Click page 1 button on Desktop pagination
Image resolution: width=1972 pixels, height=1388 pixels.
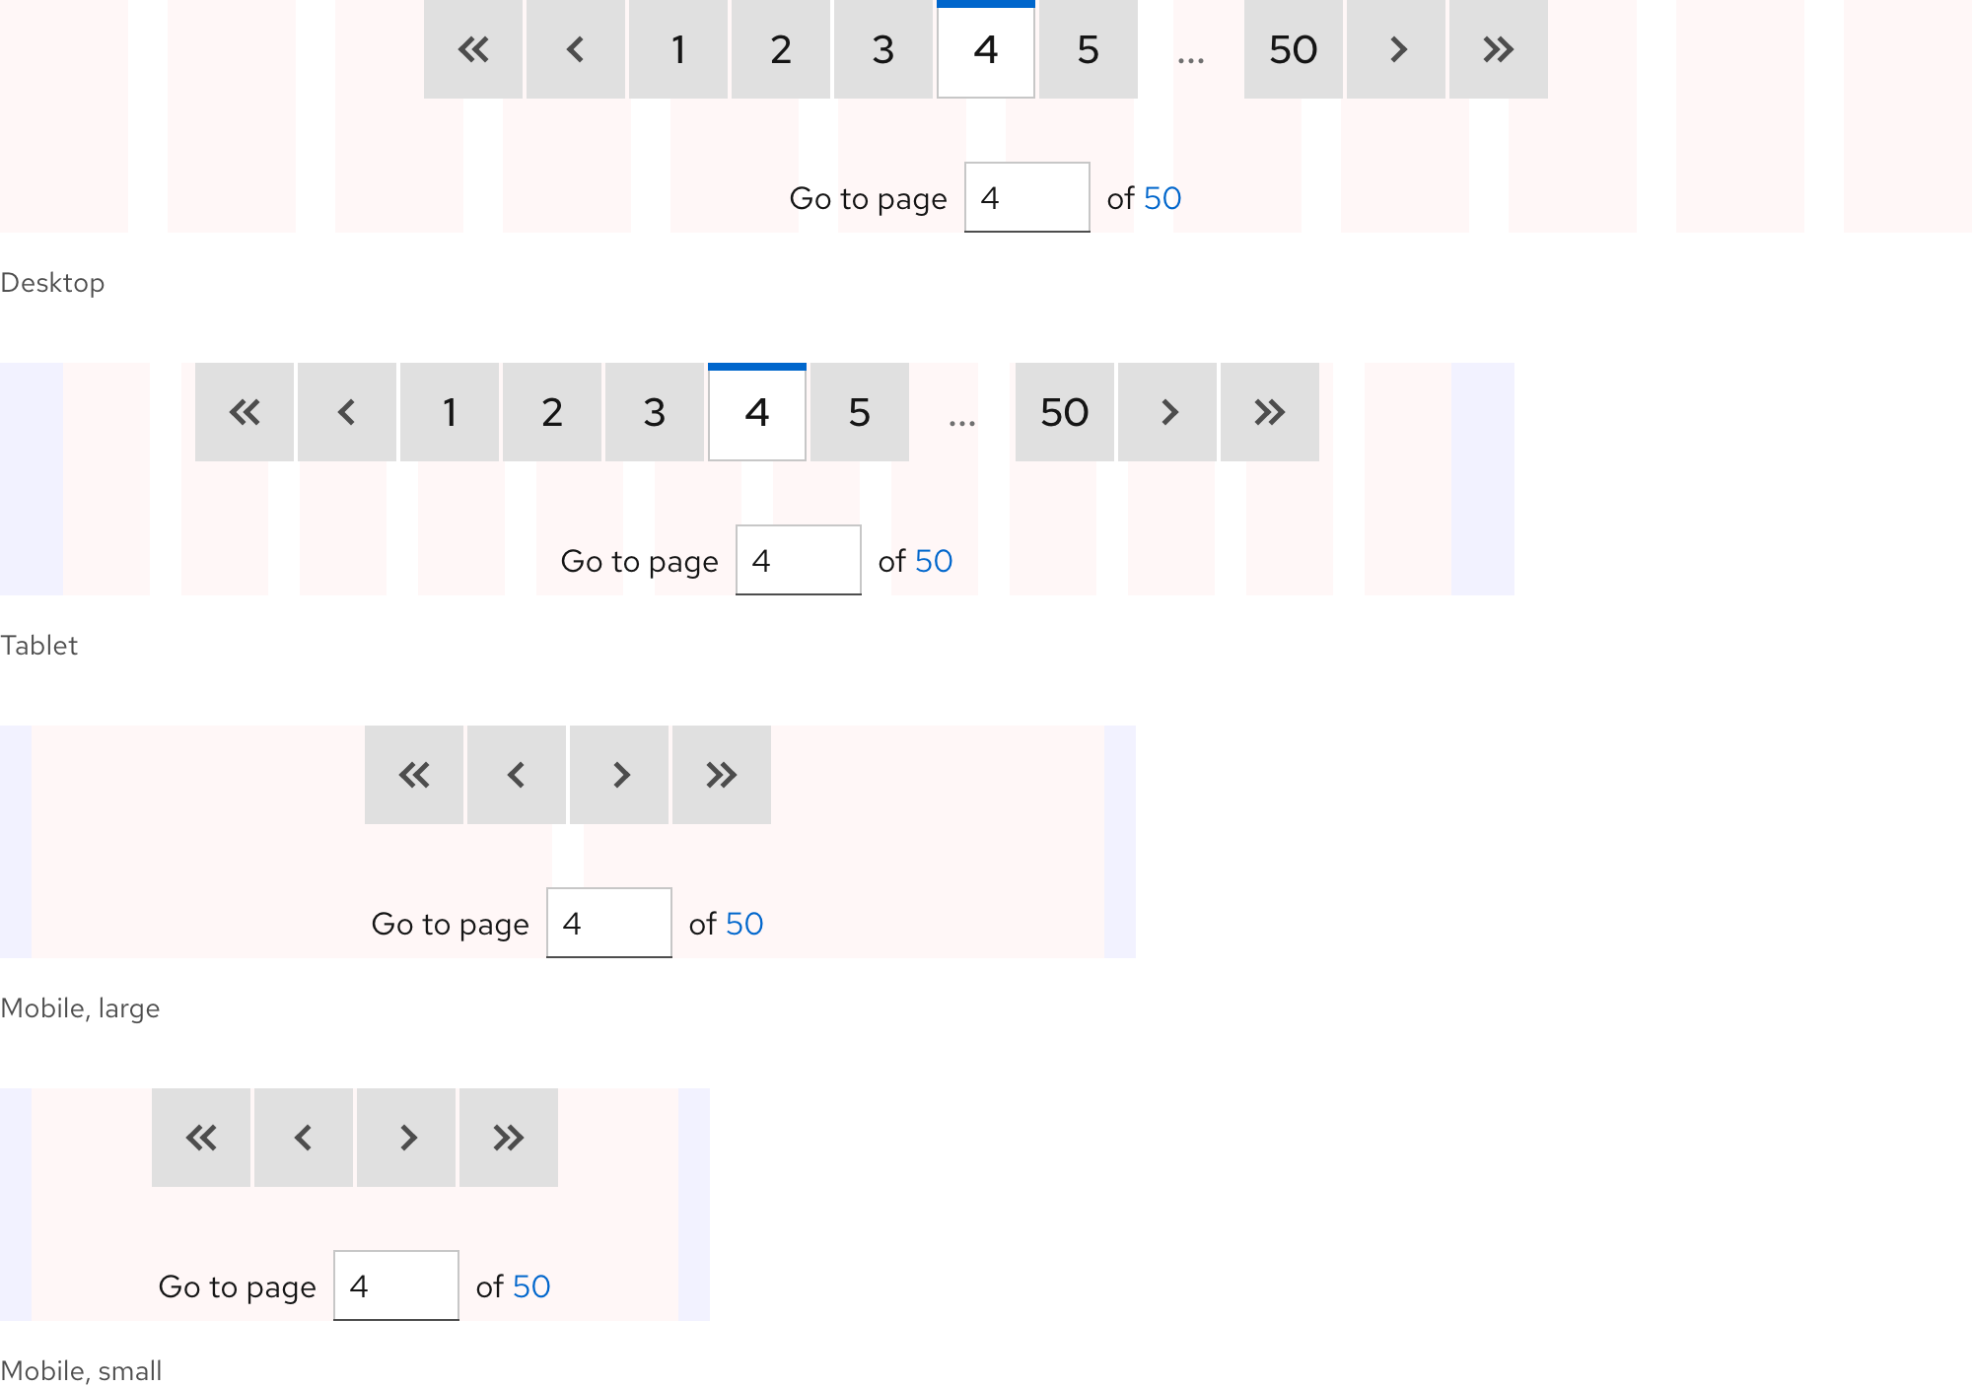click(x=680, y=49)
